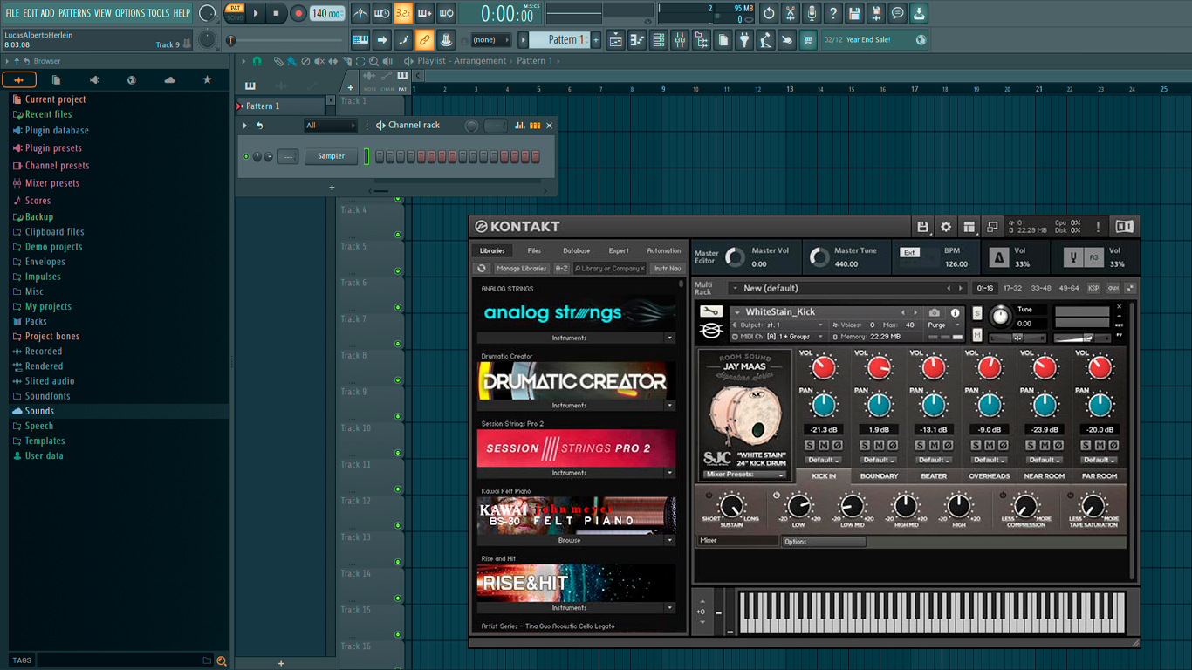Click the microphone one-click recording icon

812,13
